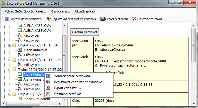The width and height of the screenshot is (198, 108).
Task: Choose Registrovat certifikát do Windows in context menu
Action: [x=79, y=82]
